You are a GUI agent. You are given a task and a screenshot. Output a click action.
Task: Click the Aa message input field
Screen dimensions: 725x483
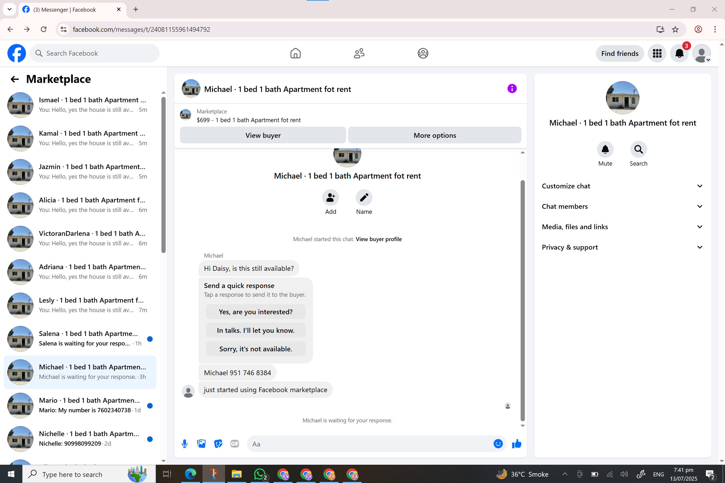point(370,444)
